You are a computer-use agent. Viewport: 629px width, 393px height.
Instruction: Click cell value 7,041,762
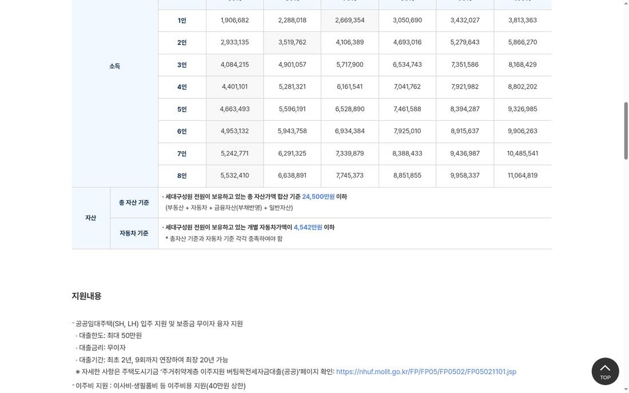coord(407,87)
